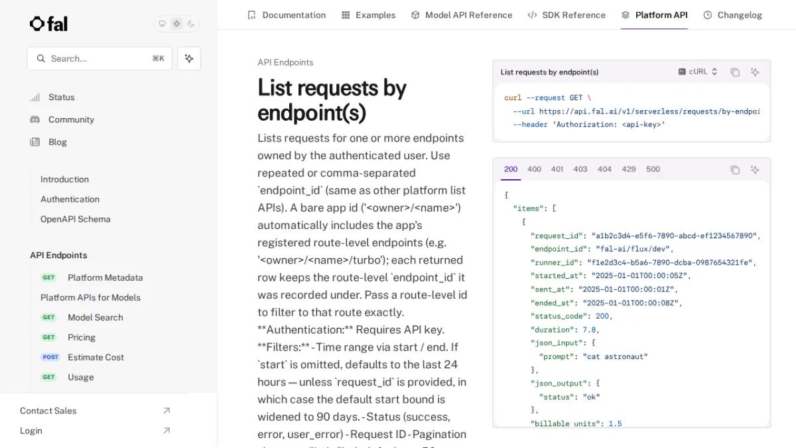
Task: Click the arrow icon next to Login
Action: click(166, 431)
